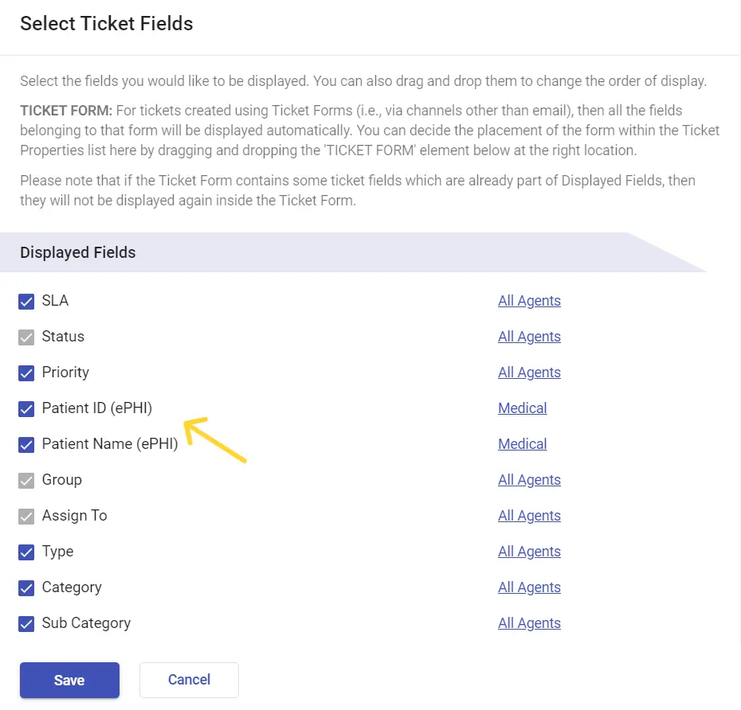
Task: Cancel the ticket fields dialog
Action: point(189,680)
